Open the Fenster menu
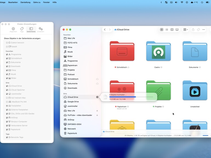 click(46, 2)
